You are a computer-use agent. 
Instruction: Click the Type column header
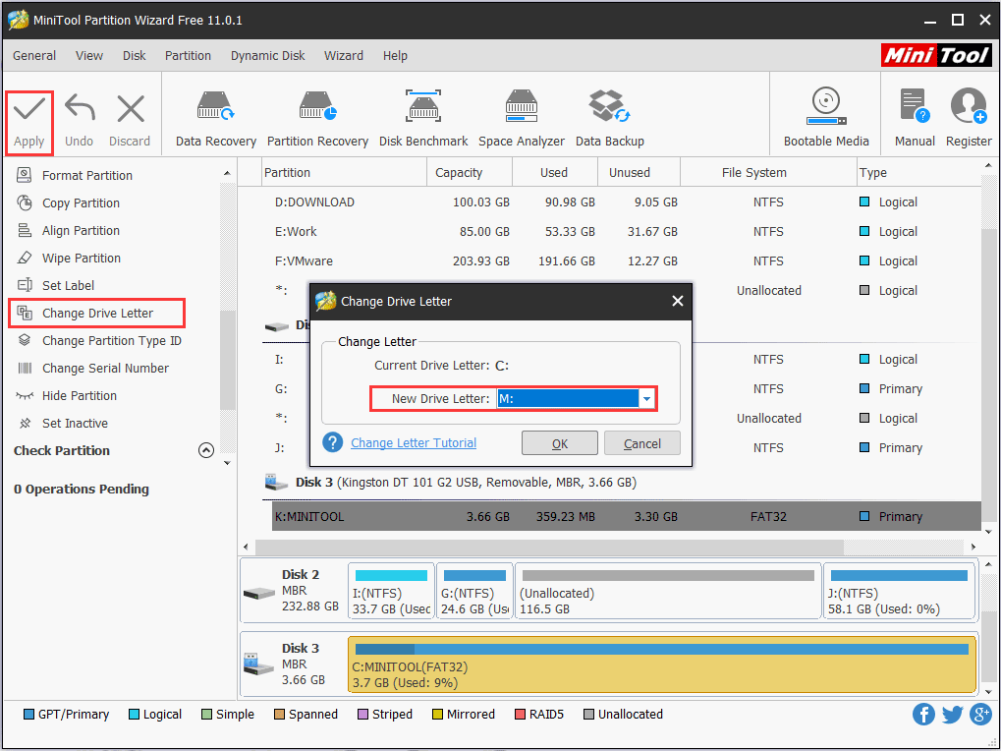coord(918,172)
